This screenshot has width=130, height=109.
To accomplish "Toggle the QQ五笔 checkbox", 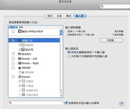I will coord(20,49).
